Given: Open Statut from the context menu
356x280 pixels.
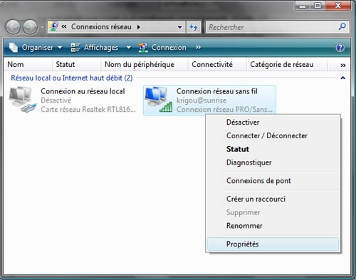Looking at the screenshot, I should click(x=273, y=149).
